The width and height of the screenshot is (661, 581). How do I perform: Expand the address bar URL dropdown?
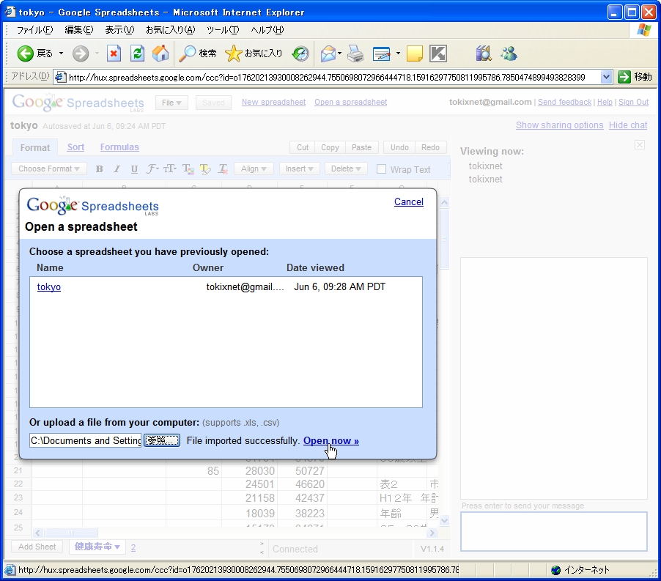tap(606, 77)
